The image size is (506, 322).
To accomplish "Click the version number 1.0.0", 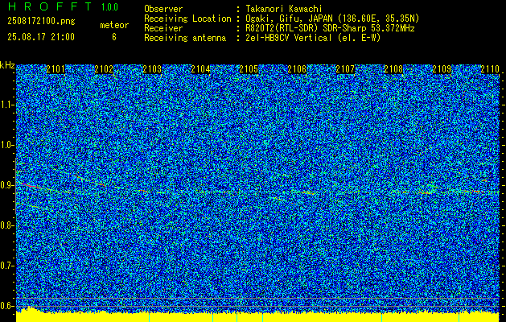I will [109, 7].
